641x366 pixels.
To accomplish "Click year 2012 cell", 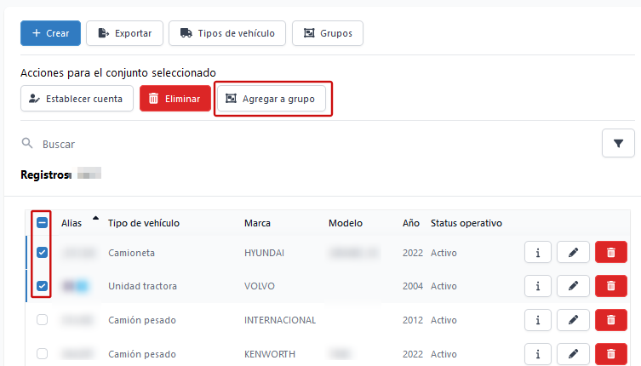I will [x=413, y=320].
